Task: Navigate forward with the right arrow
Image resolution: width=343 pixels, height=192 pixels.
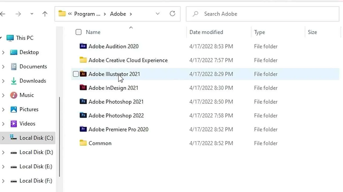Action: 18,14
